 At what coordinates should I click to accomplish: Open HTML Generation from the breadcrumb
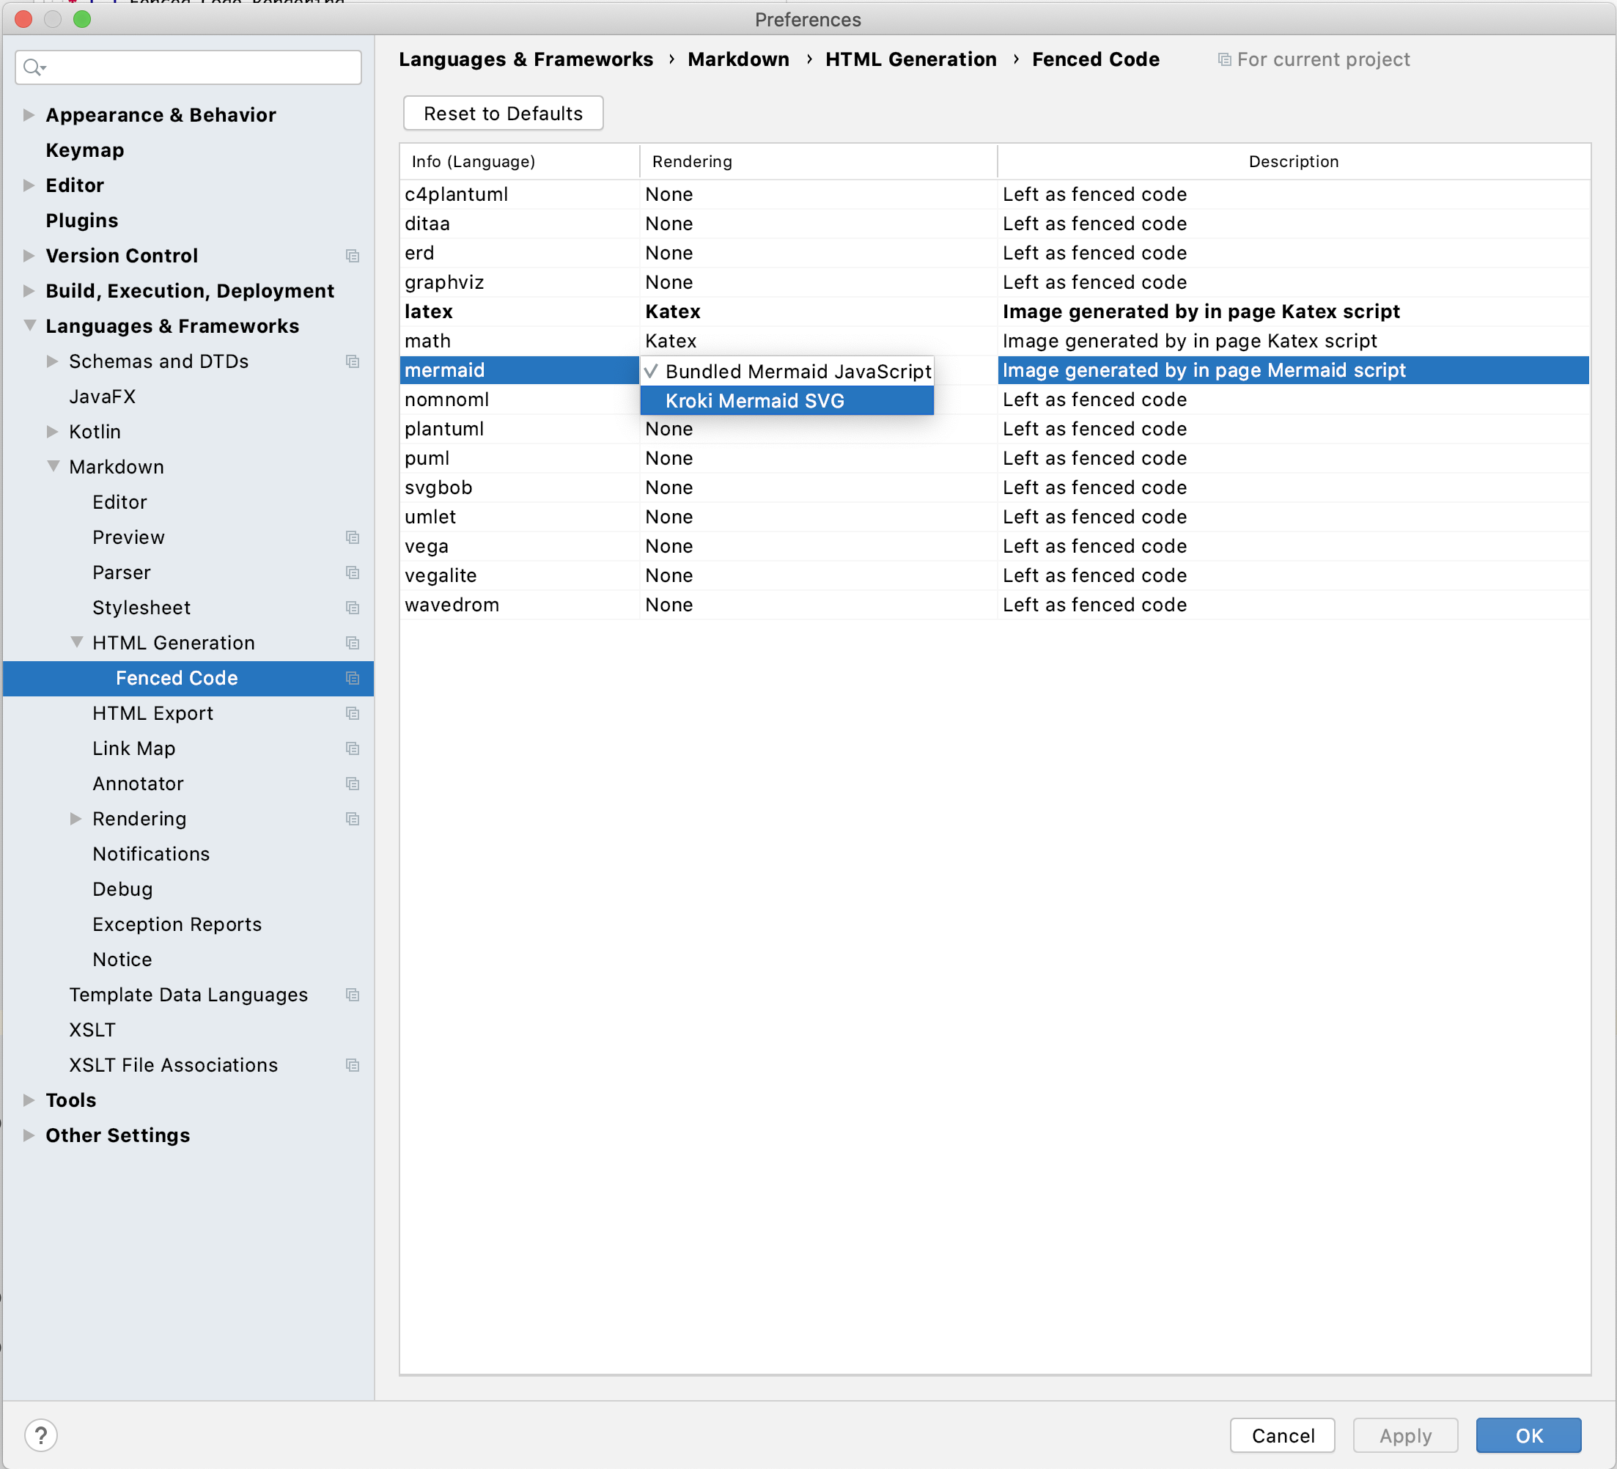click(x=910, y=59)
